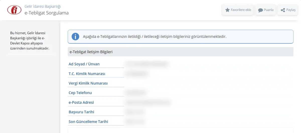Screen dimensions: 301x133
Task: Click the Gelir İdaresi Başkanlığı logo
Action: click(14, 10)
